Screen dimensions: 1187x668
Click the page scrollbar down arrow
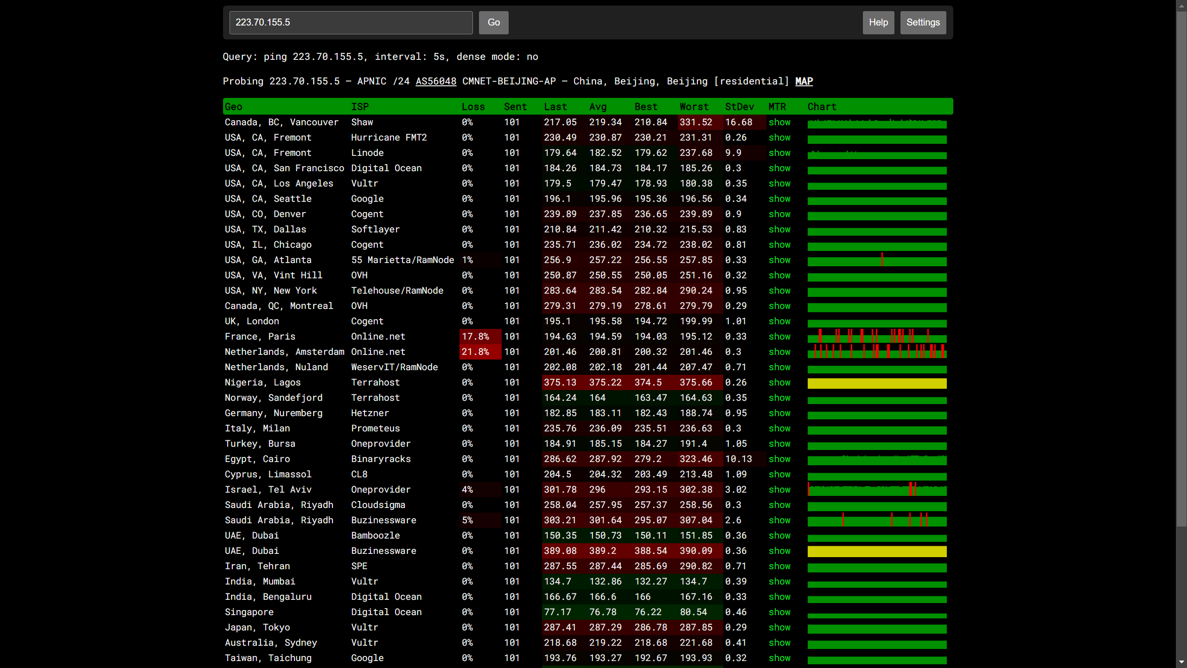pos(1181,662)
